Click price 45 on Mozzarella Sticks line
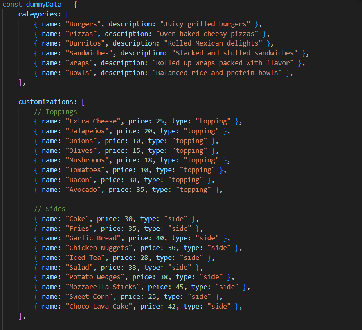The width and height of the screenshot is (362, 330). tap(180, 287)
